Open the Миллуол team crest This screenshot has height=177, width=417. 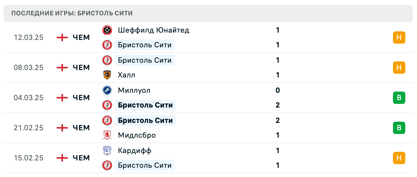click(107, 90)
